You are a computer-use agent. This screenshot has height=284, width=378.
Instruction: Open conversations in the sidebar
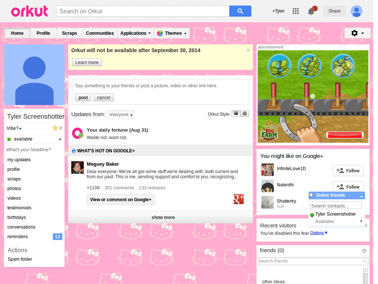[21, 227]
